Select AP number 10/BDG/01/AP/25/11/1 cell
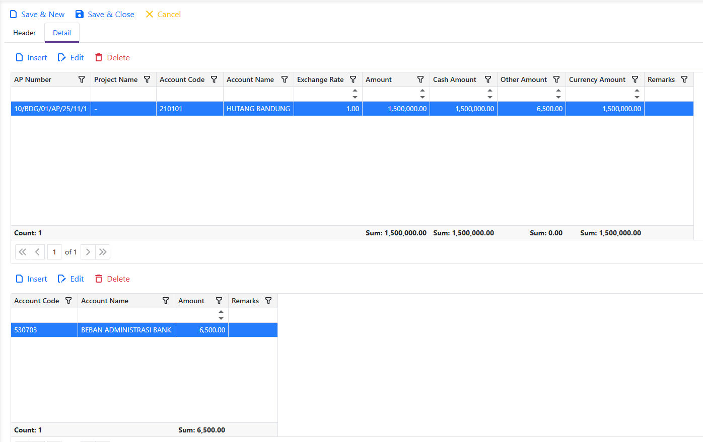The image size is (703, 442). (x=51, y=109)
